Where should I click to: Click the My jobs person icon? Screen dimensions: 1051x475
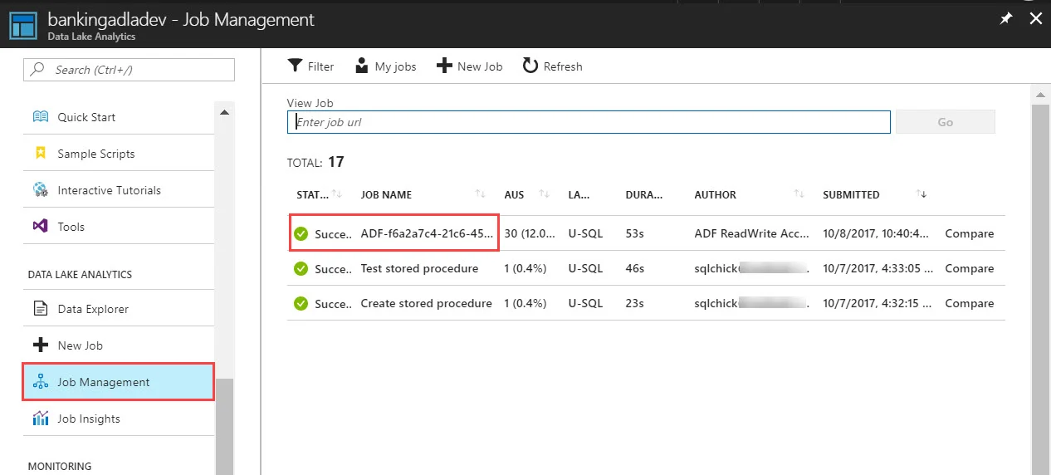[361, 66]
